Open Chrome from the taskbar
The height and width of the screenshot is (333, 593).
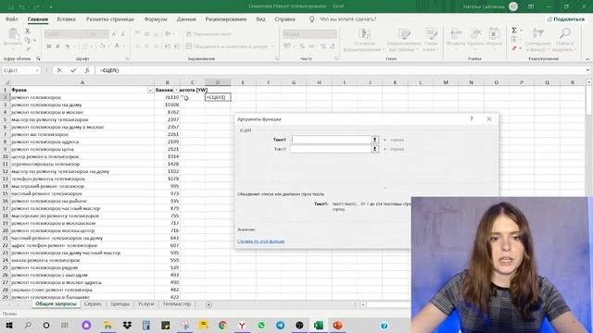click(222, 325)
